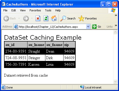Image resolution: width=119 pixels, height=91 pixels.
Task: Refresh the page with the Refresh icon
Action: pos(46,18)
